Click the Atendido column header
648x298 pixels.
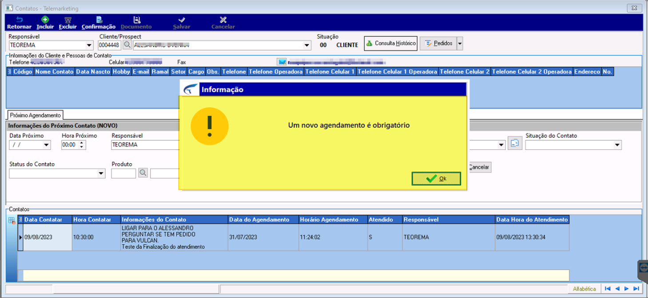(x=385, y=220)
